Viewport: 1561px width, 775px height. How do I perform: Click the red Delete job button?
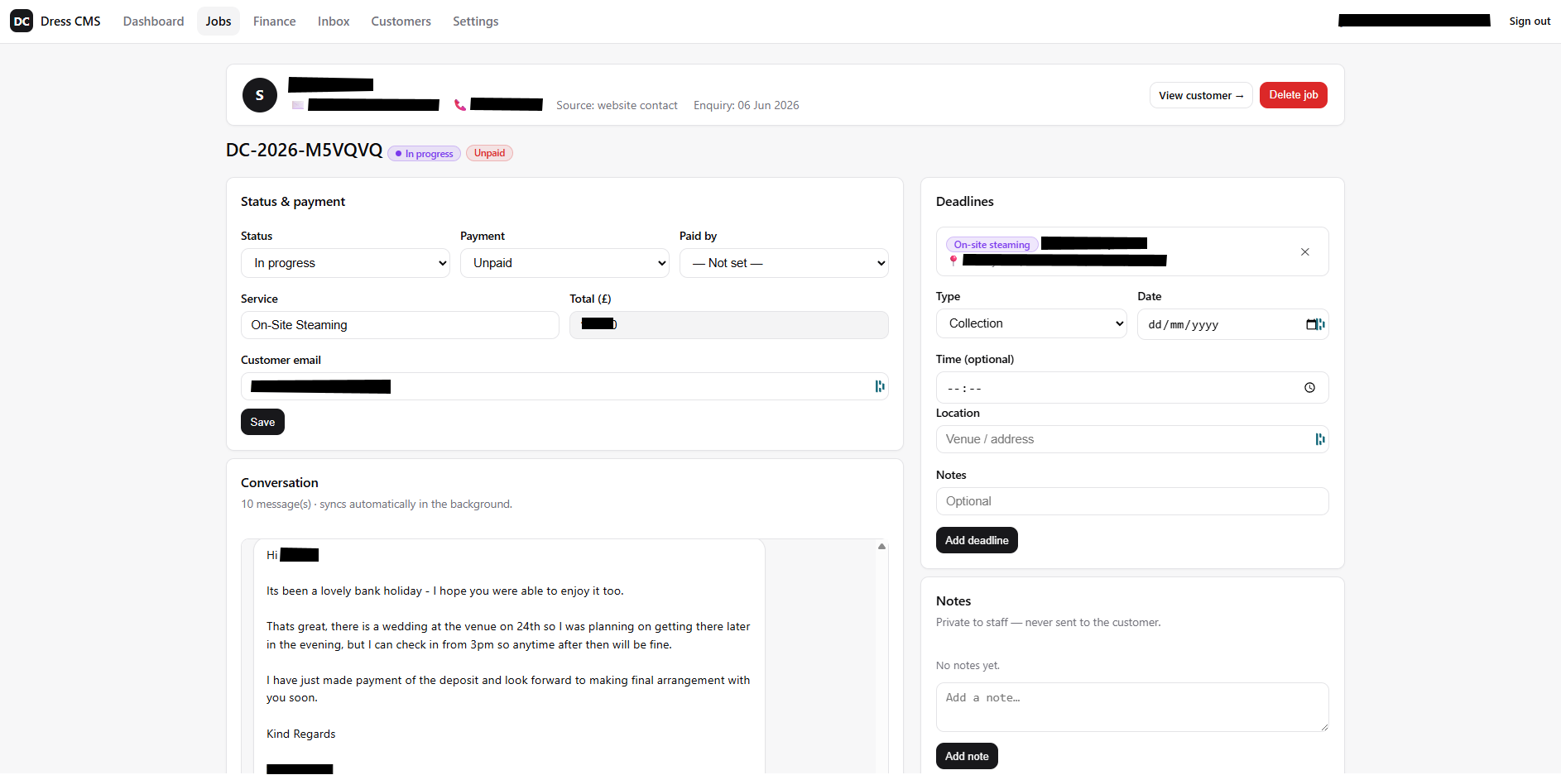point(1294,95)
